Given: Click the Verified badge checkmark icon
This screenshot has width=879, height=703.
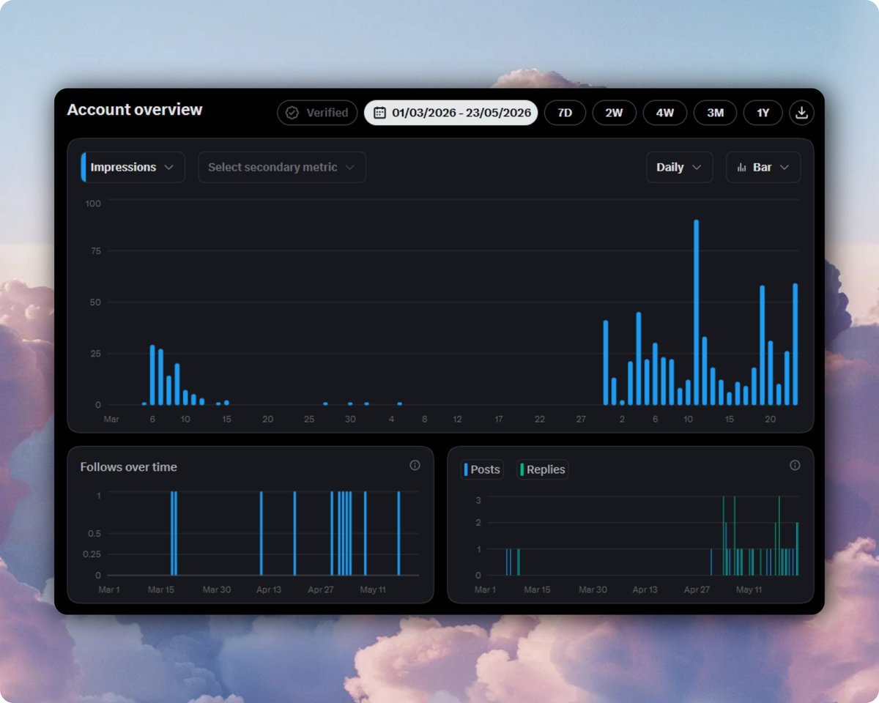Looking at the screenshot, I should (x=292, y=113).
